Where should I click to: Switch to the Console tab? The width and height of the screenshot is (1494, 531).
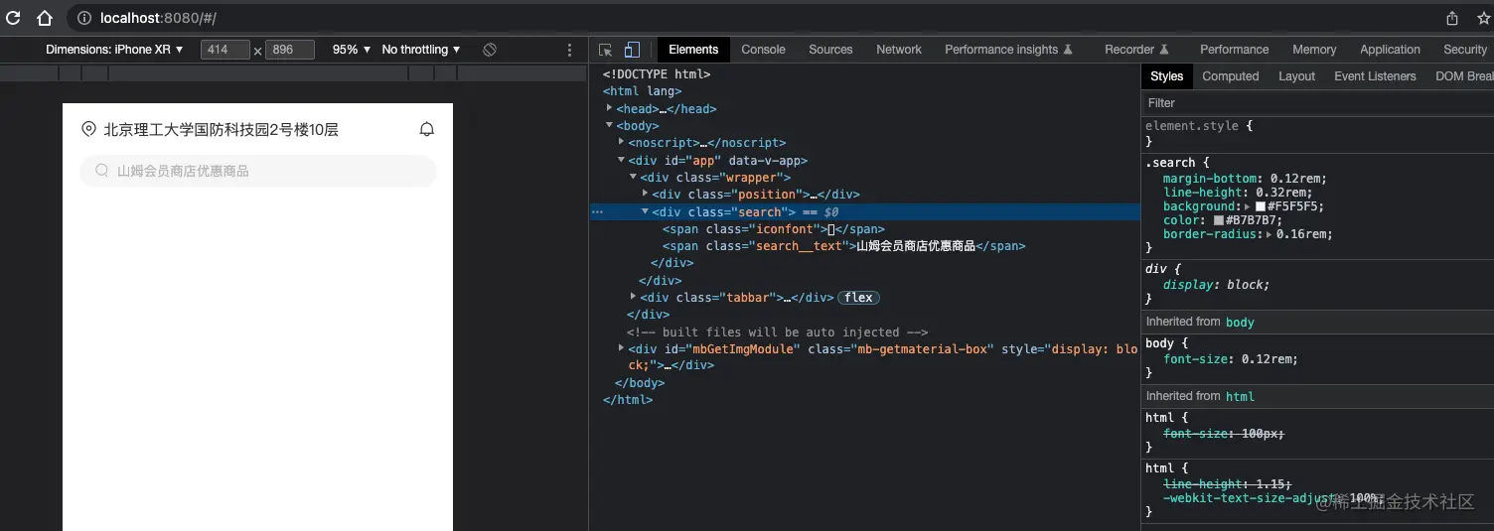(x=763, y=50)
